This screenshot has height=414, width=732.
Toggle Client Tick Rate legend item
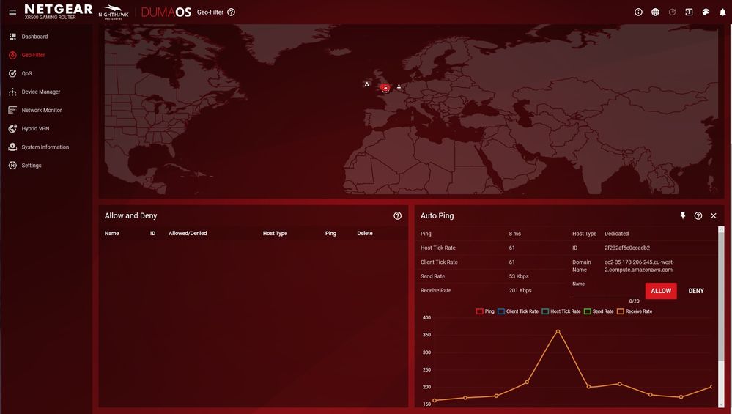(517, 311)
